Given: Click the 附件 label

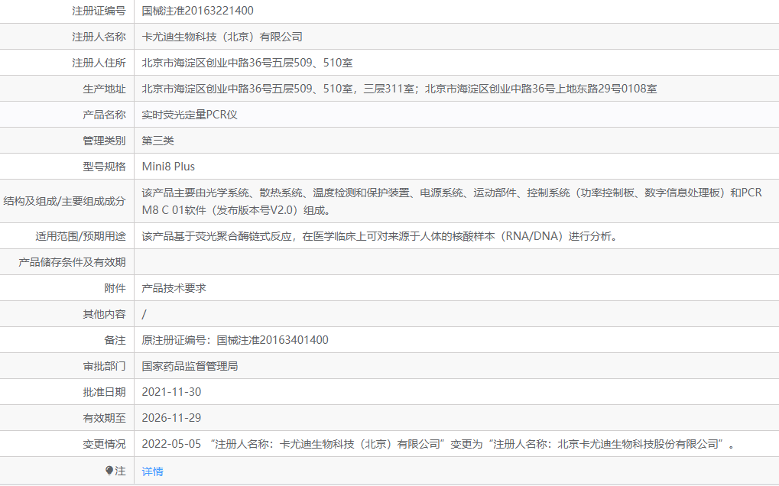Looking at the screenshot, I should click(115, 288).
